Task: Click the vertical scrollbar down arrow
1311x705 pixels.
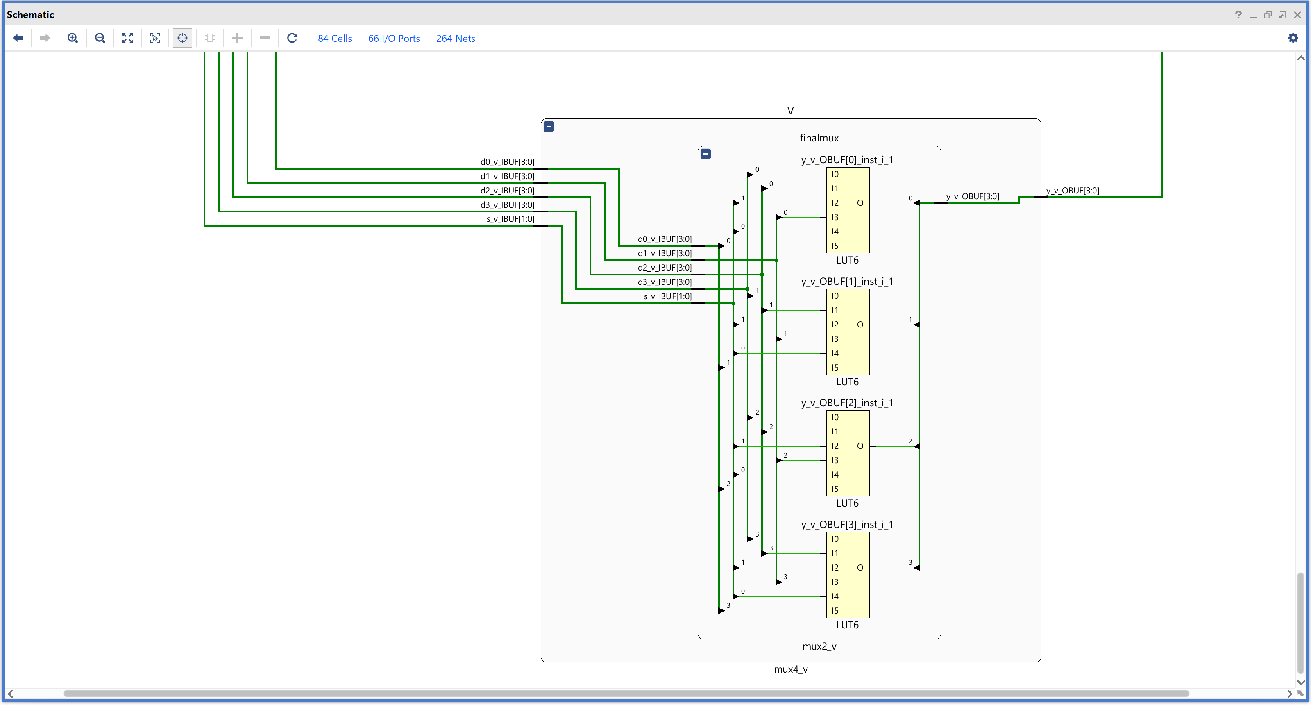Action: click(x=1301, y=682)
